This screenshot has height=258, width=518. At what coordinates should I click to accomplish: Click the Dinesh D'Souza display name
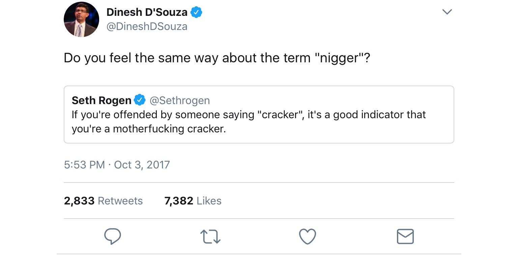coord(147,12)
